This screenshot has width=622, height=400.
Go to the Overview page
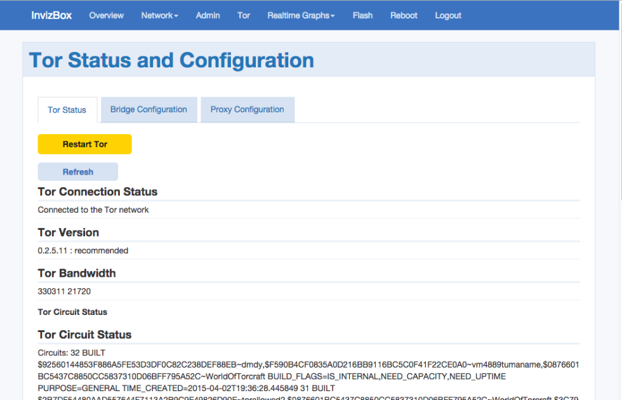point(107,15)
